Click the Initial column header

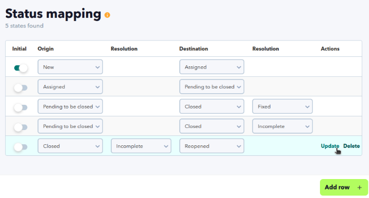click(x=20, y=48)
